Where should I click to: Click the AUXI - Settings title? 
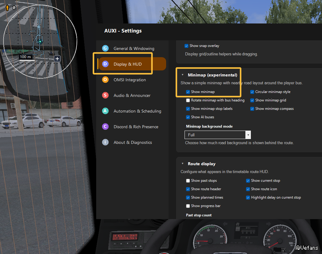[123, 31]
